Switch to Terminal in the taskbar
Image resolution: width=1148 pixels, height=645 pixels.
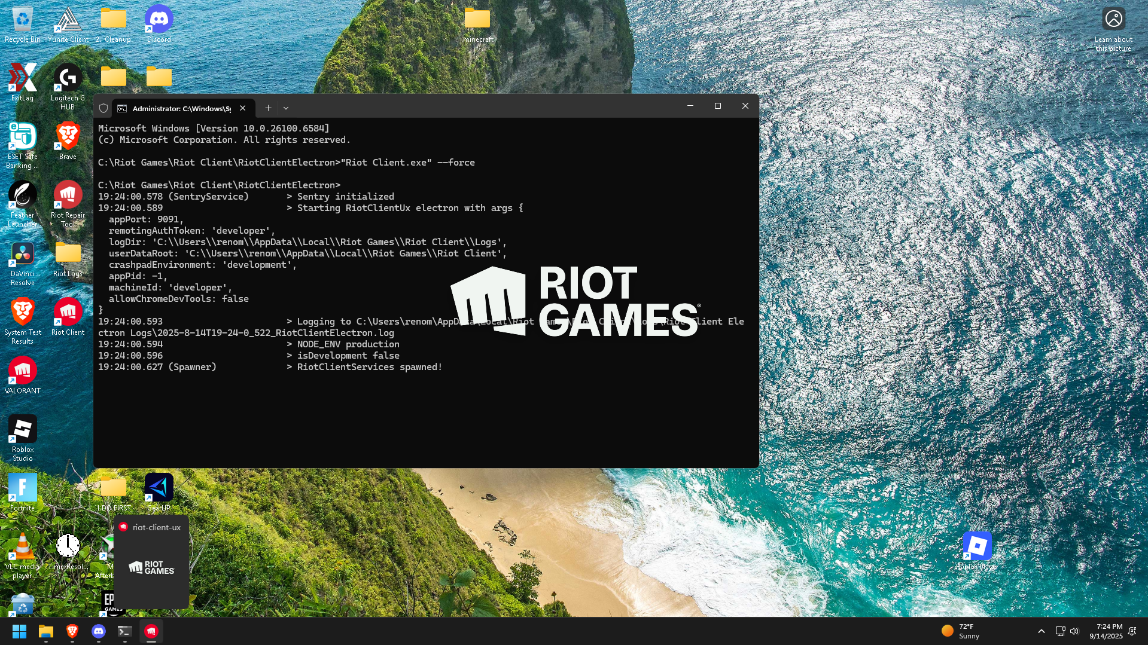pyautogui.click(x=124, y=631)
